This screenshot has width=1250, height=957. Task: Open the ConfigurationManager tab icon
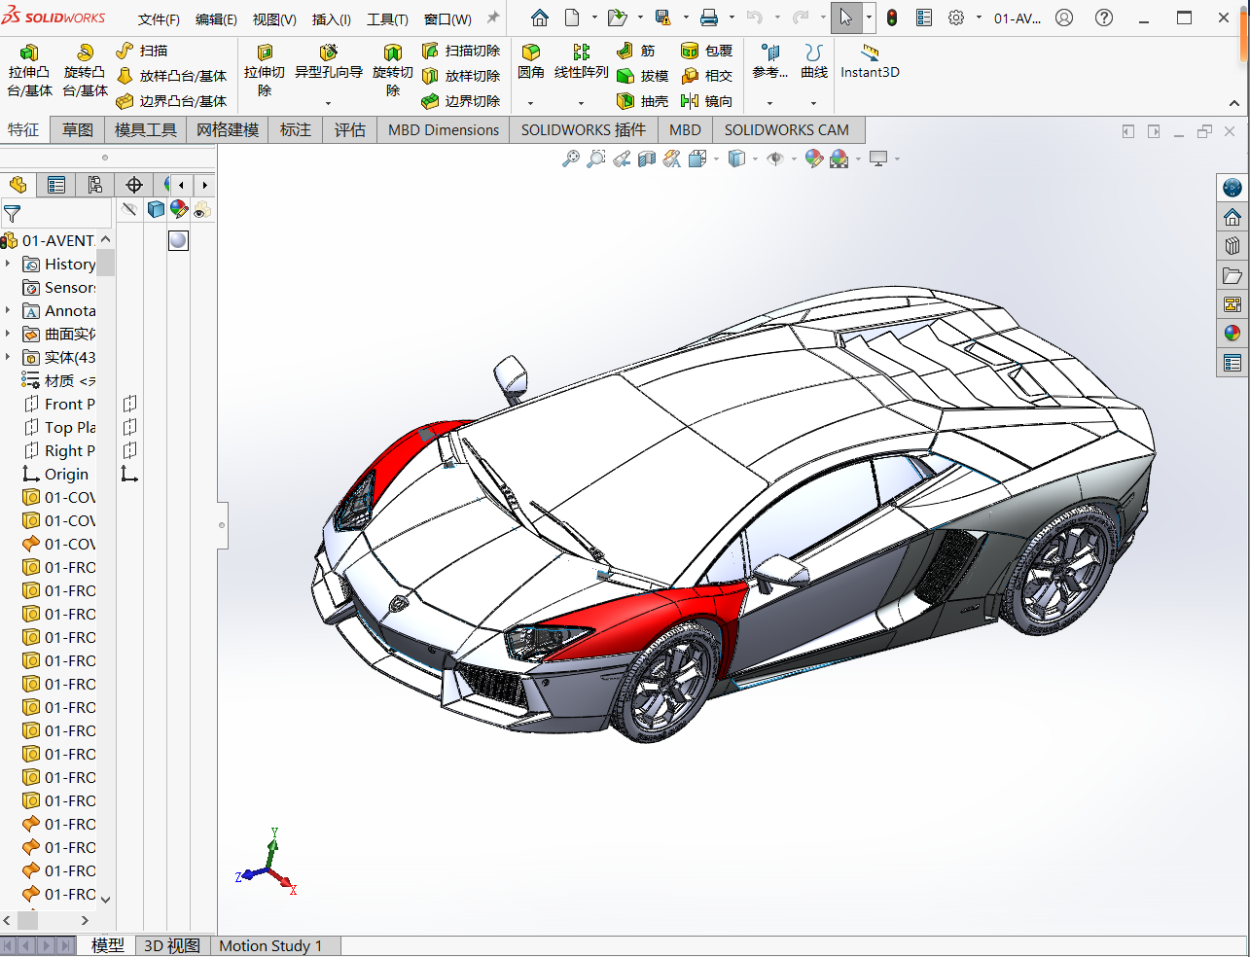(x=95, y=185)
